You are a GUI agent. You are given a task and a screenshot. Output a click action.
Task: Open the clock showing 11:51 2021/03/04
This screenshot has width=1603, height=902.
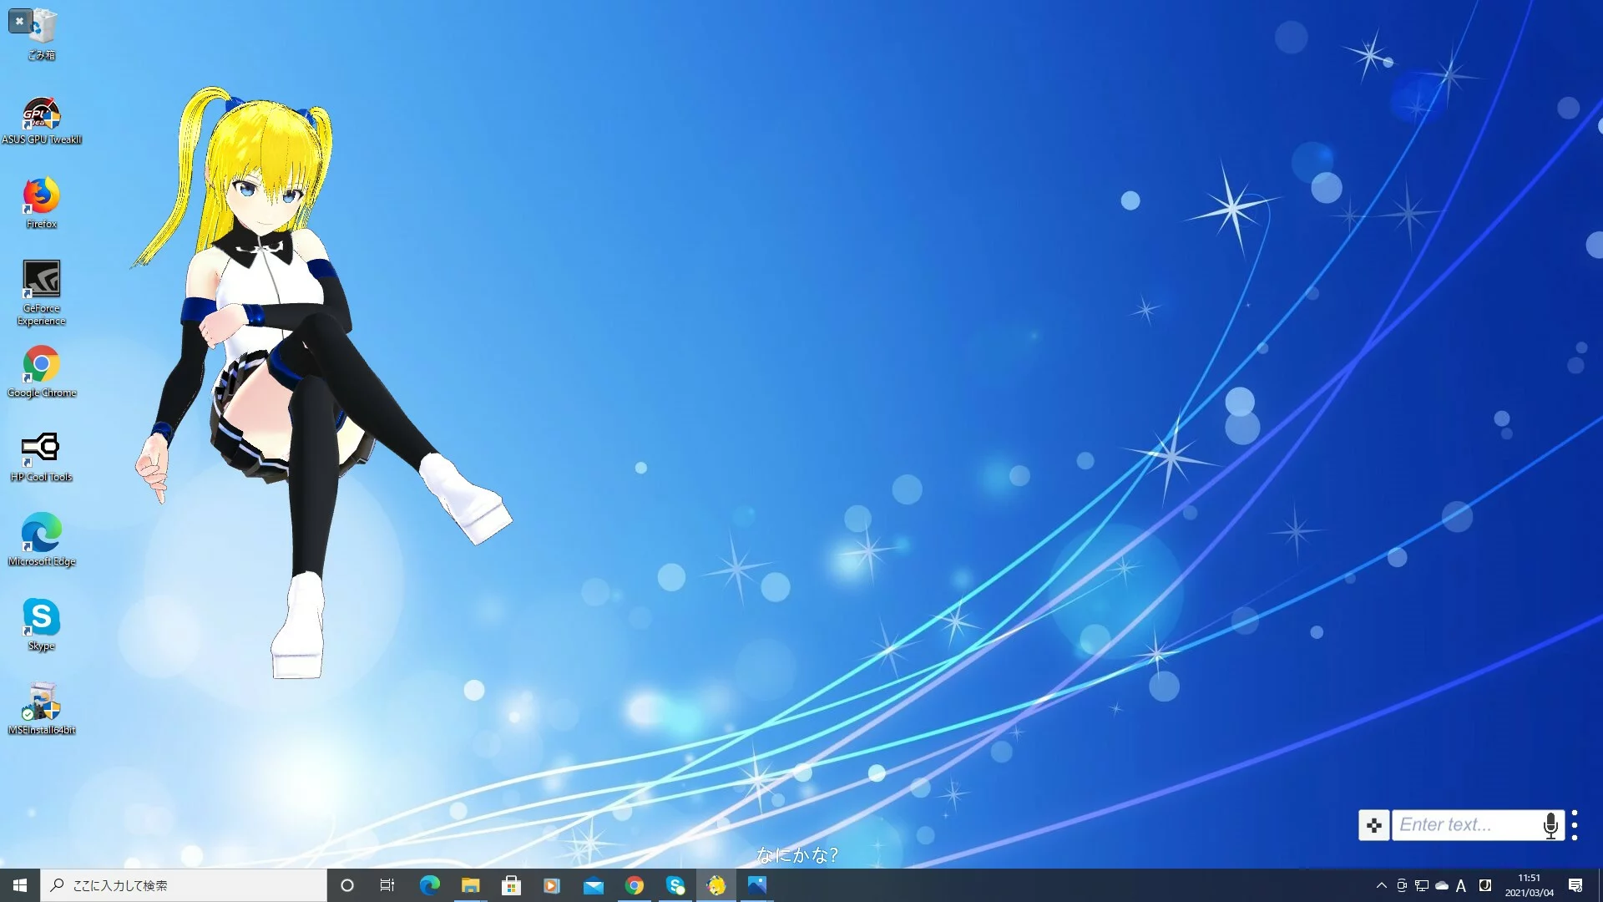point(1530,885)
